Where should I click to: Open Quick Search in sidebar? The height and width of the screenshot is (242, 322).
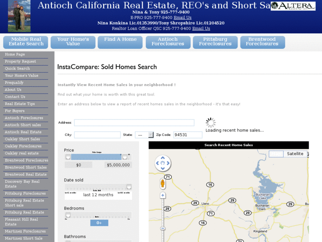(x=17, y=68)
